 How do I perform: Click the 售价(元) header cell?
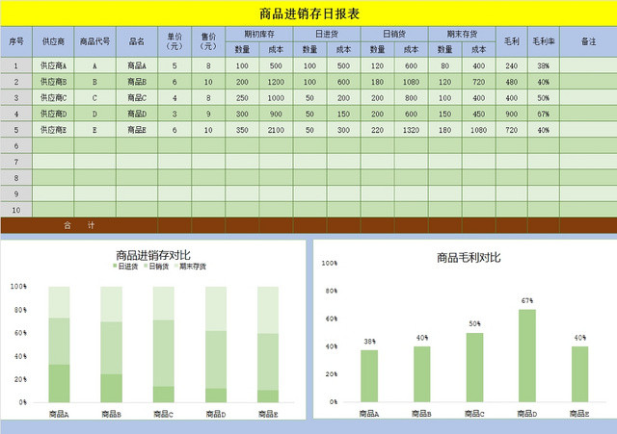point(208,41)
